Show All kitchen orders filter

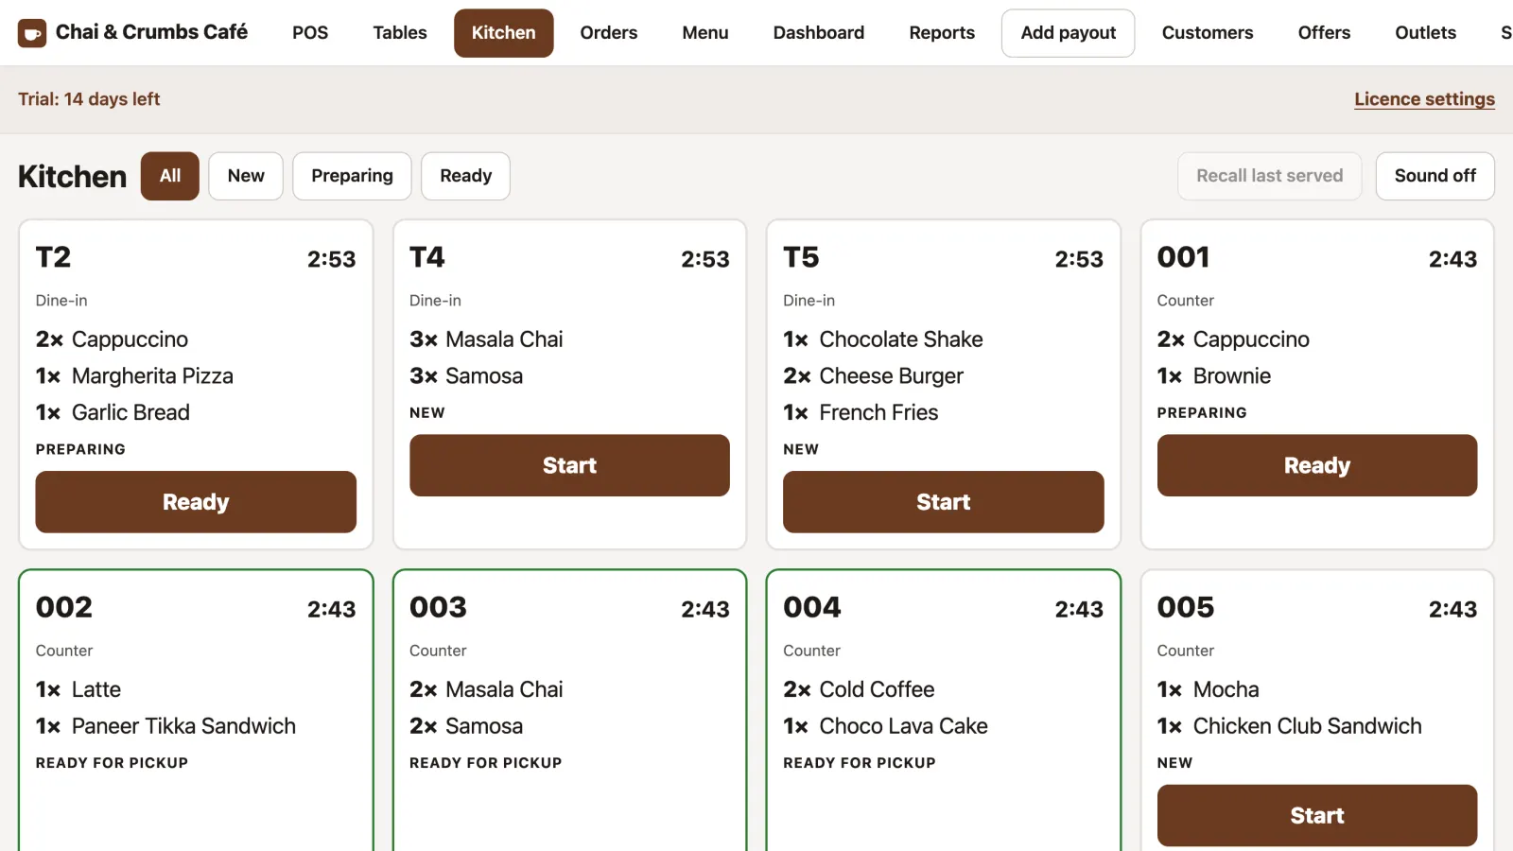click(x=170, y=176)
